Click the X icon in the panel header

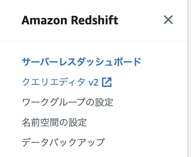coord(168,20)
